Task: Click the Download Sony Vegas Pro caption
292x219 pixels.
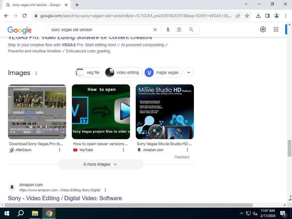Action: tap(36, 144)
